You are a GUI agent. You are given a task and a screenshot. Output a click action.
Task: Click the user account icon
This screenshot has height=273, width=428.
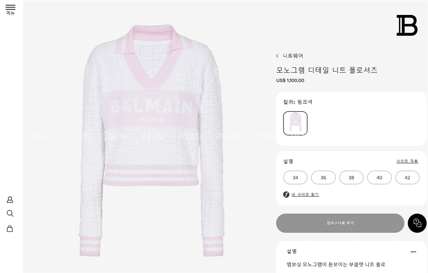[10, 200]
